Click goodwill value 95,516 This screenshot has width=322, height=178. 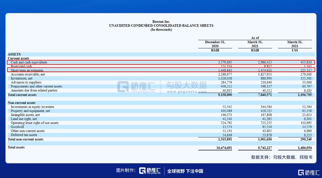267,127
